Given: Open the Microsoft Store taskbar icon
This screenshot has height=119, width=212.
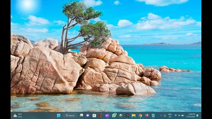Looking at the screenshot, I should coord(94,115).
